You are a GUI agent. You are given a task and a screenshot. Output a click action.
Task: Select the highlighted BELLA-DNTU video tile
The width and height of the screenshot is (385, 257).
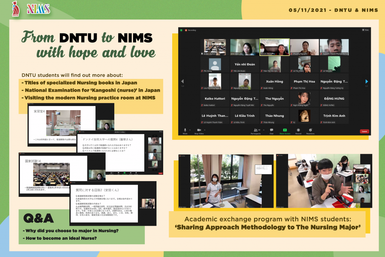pos(274,47)
